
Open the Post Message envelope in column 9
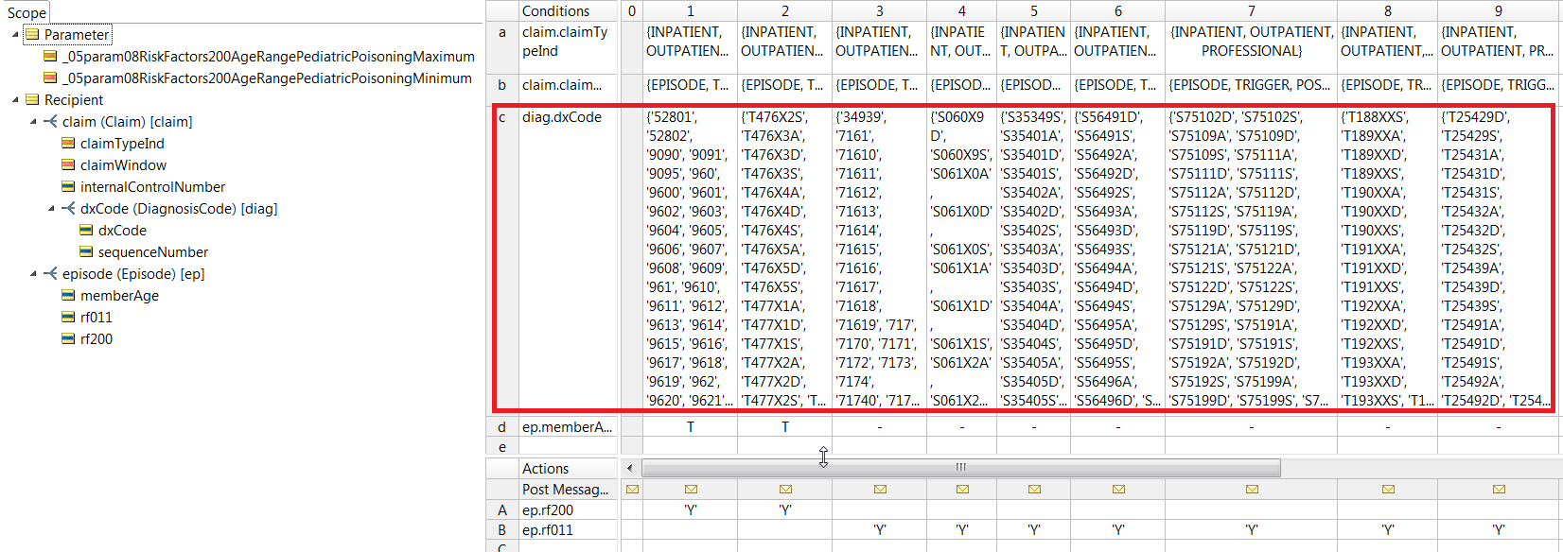pyautogui.click(x=1499, y=490)
